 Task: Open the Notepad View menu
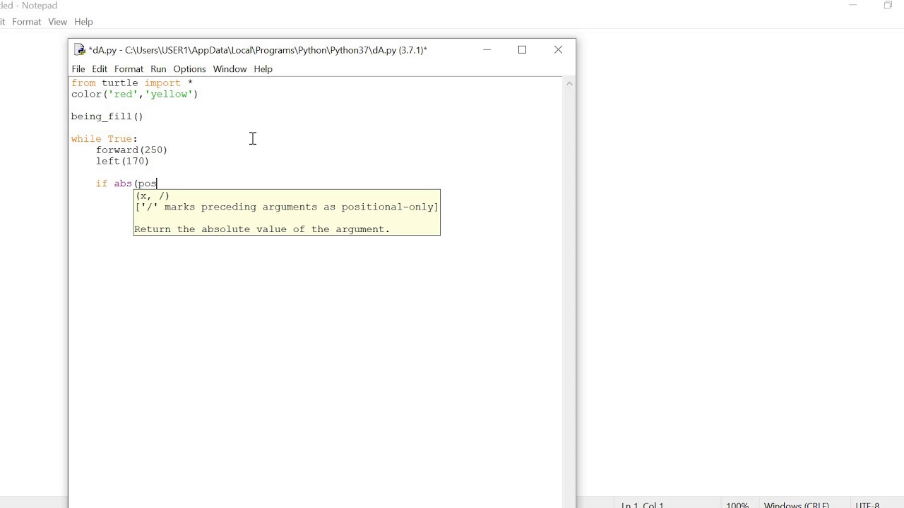click(58, 22)
